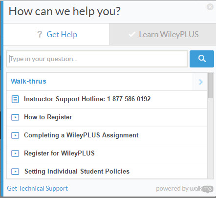Click play icon for Setting Individual Student Policies

pos(15,172)
